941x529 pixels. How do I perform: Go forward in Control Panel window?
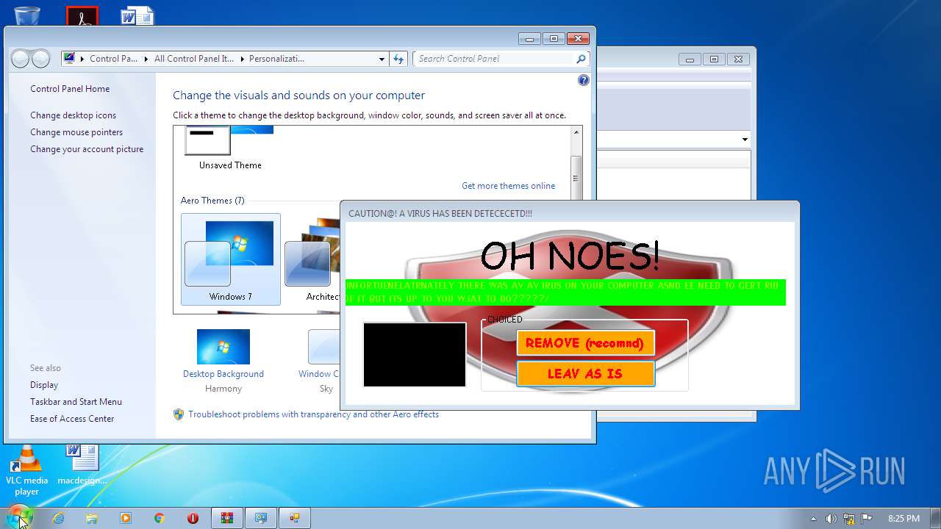pyautogui.click(x=41, y=59)
